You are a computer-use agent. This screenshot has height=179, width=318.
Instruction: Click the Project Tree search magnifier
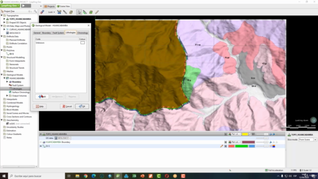(x=35, y=11)
